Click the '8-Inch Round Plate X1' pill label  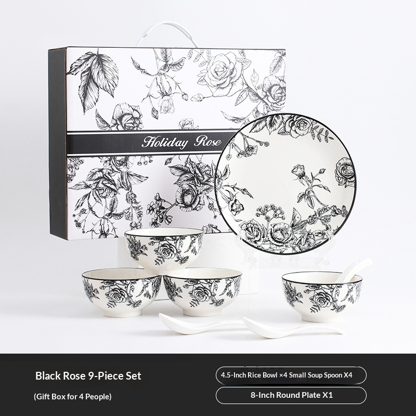click(291, 395)
